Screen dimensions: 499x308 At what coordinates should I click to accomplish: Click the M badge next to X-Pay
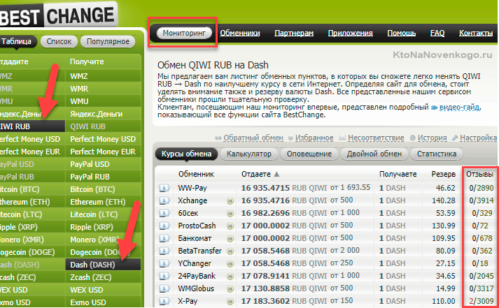pos(230,301)
